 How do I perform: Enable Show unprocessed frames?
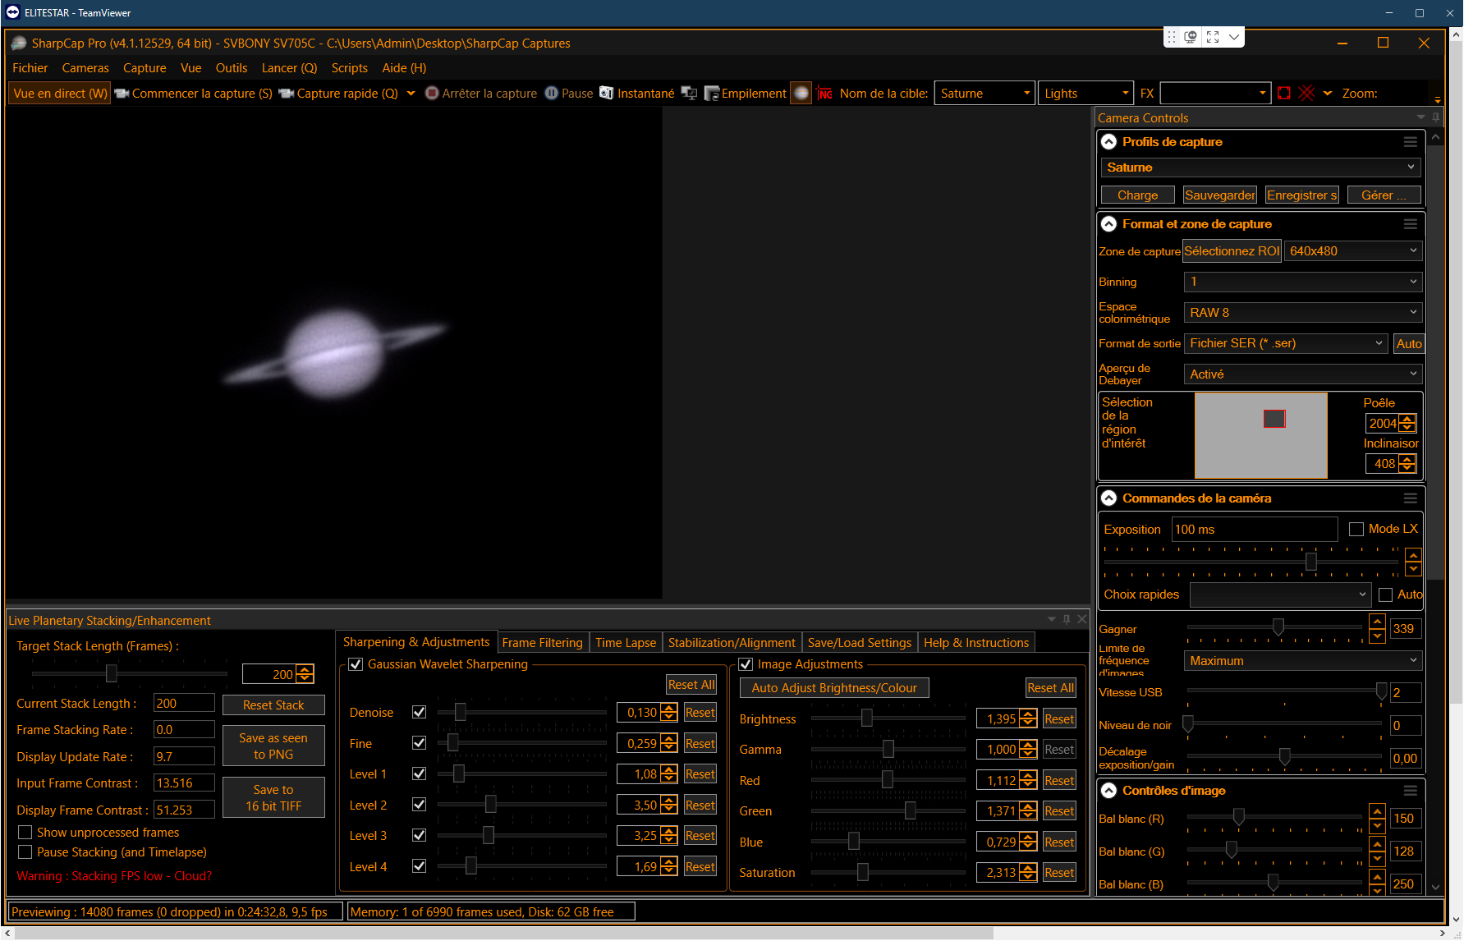click(25, 833)
